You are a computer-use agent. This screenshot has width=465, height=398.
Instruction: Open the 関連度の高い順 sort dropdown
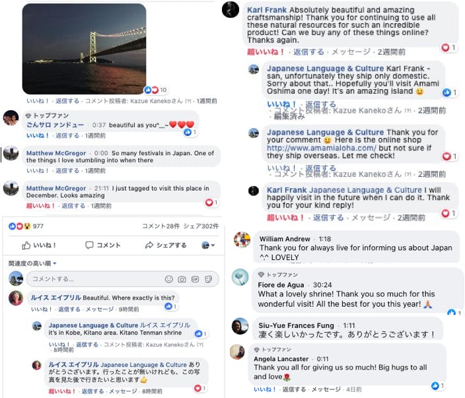click(33, 263)
